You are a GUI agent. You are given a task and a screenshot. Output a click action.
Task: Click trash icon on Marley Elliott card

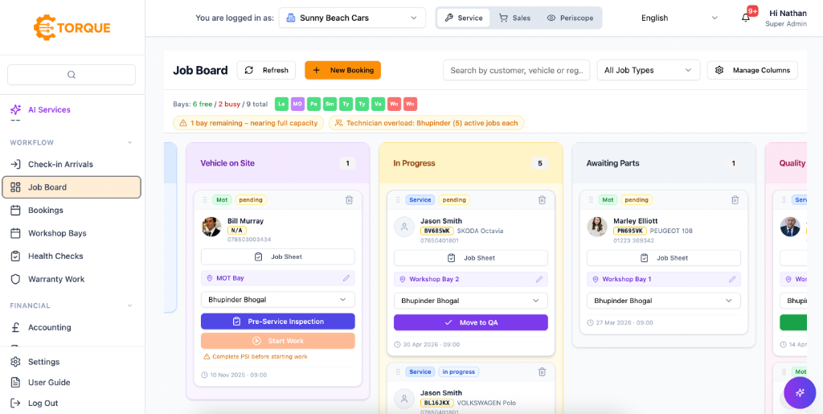pyautogui.click(x=735, y=199)
